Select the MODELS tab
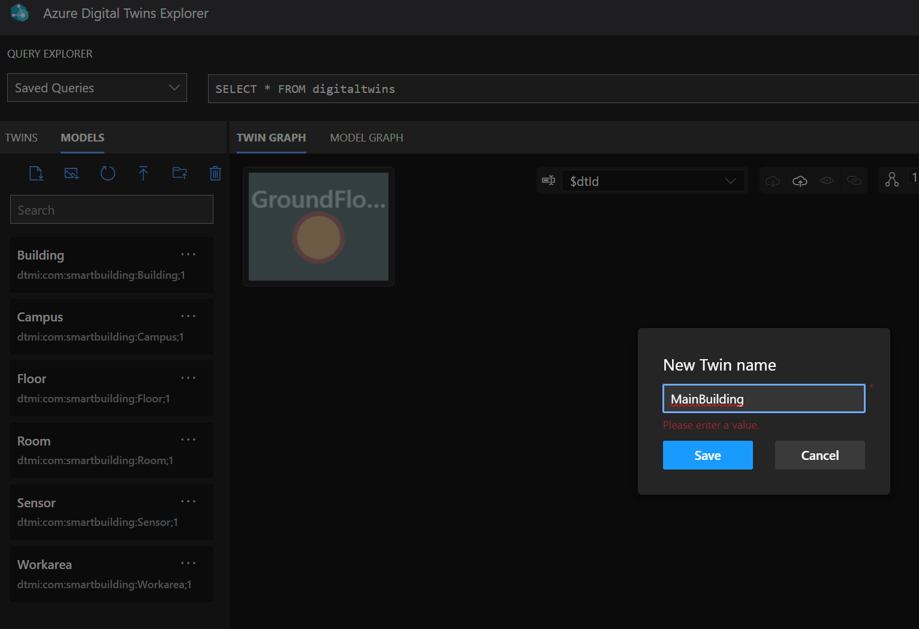Image resolution: width=919 pixels, height=629 pixels. [x=83, y=137]
